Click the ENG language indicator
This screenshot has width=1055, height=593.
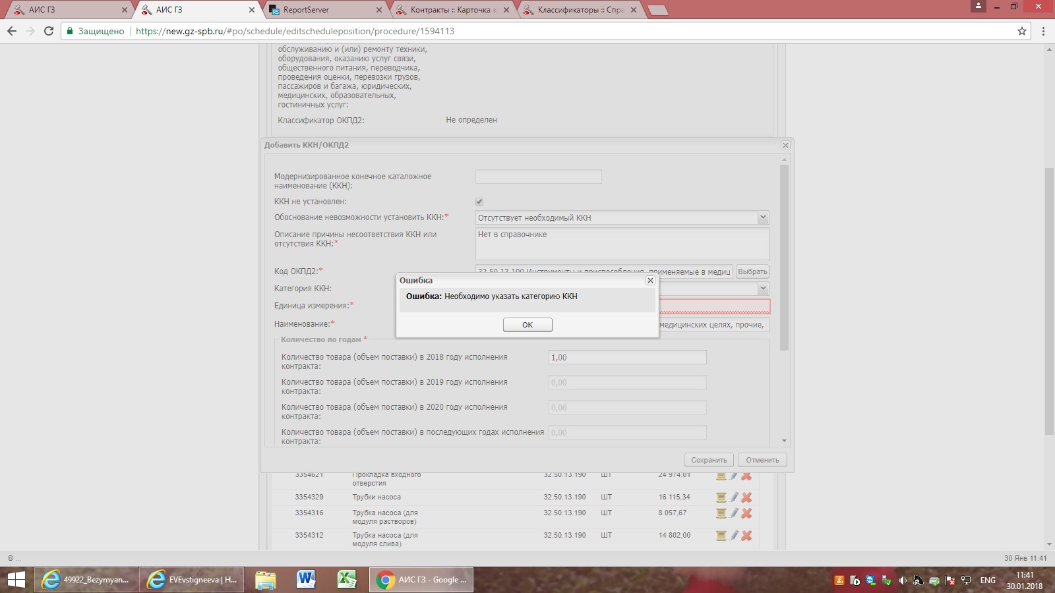click(988, 580)
